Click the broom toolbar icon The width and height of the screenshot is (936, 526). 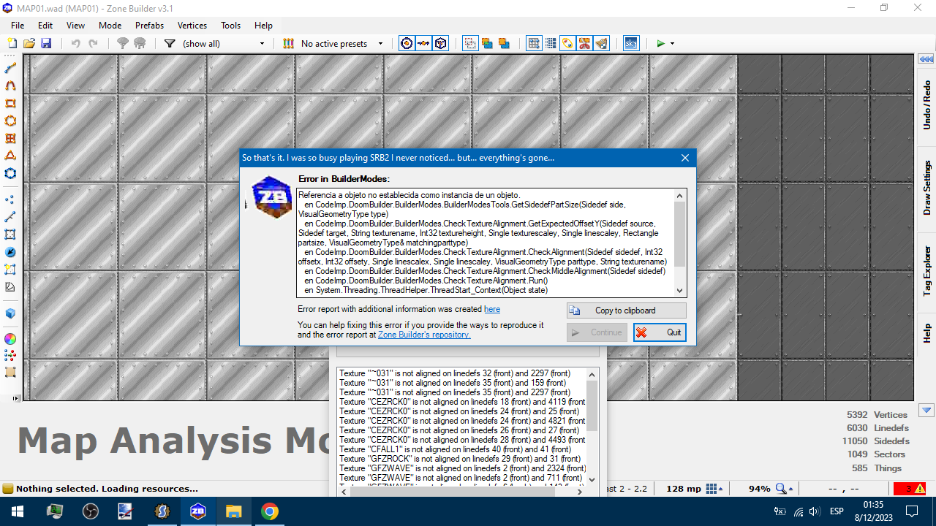pyautogui.click(x=602, y=44)
